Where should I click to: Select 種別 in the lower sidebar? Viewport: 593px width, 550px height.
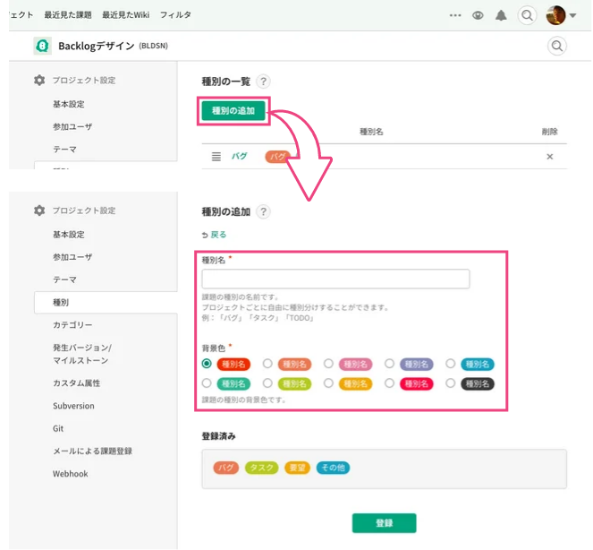(106, 303)
